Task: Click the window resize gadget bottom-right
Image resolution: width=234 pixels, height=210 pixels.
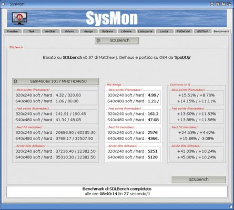Action: coord(231,207)
